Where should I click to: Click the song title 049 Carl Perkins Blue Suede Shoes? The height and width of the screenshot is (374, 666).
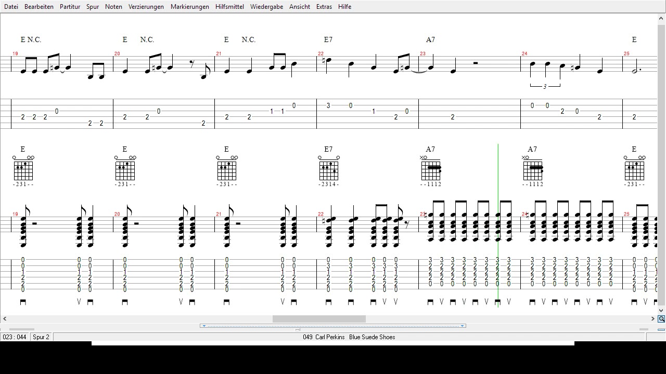pos(349,337)
